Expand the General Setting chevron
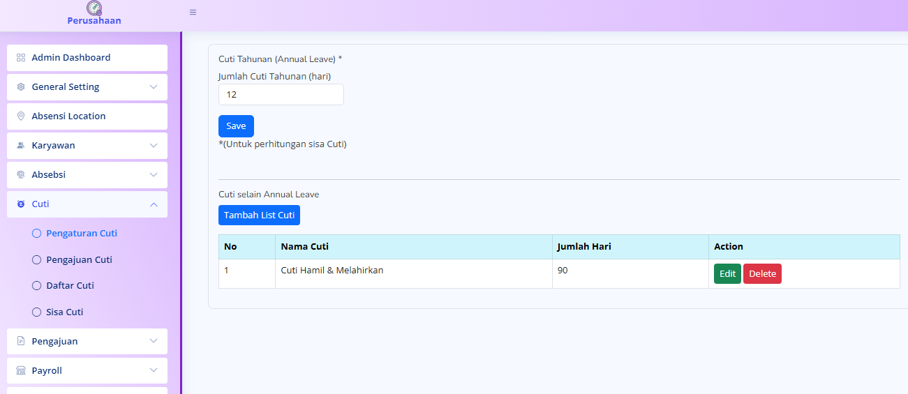Screen dimensions: 908x394 tap(154, 87)
